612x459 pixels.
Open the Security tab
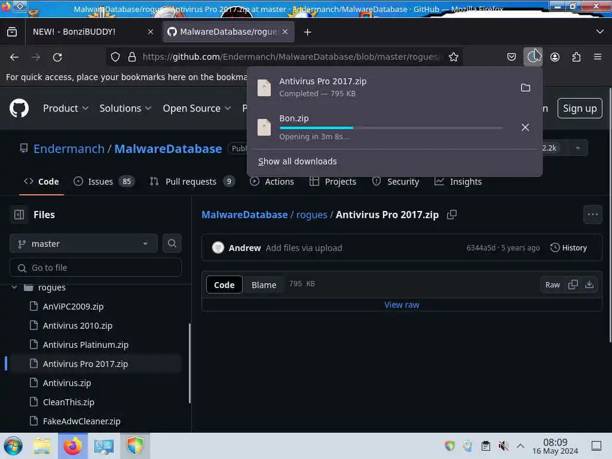(396, 182)
